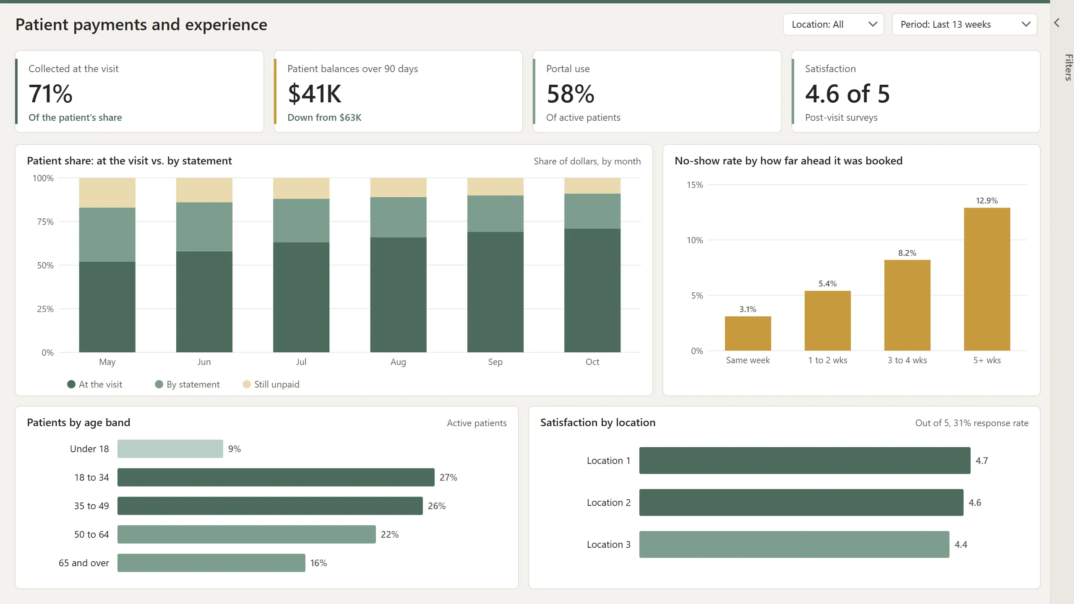Click the 50 to 64 age band bar
Image resolution: width=1074 pixels, height=604 pixels.
point(247,534)
